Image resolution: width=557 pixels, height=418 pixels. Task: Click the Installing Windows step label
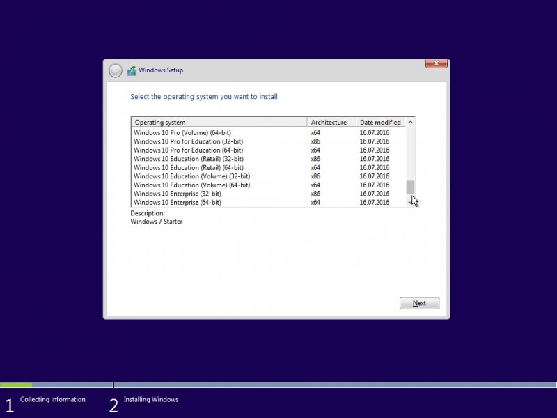coord(151,399)
